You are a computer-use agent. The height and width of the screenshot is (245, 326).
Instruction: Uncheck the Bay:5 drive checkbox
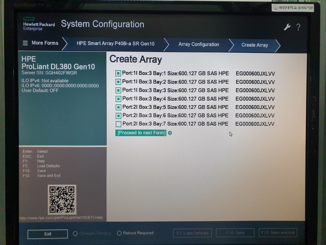[x=118, y=107]
